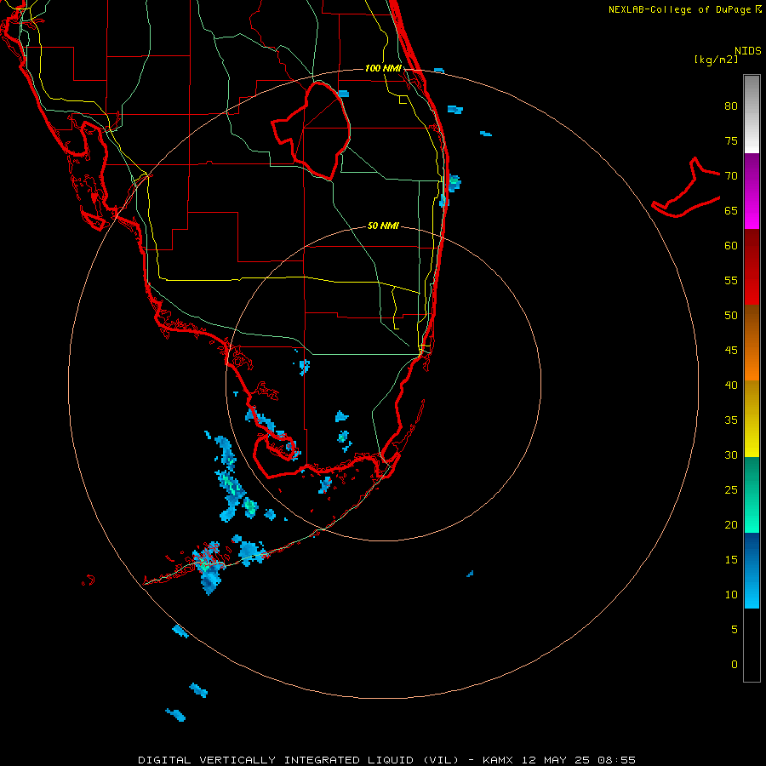Image resolution: width=766 pixels, height=766 pixels.
Task: Click the 65 value on the color scale
Action: coord(731,210)
